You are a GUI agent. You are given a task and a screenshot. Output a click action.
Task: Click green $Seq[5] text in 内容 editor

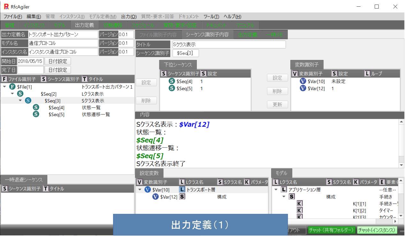(x=150, y=156)
